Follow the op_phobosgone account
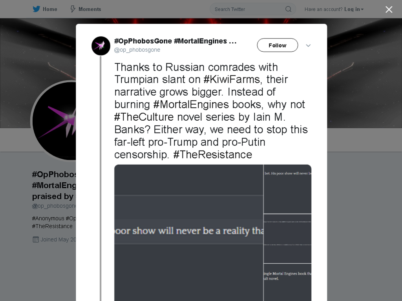Screen dimensions: 402x301 tap(278, 45)
